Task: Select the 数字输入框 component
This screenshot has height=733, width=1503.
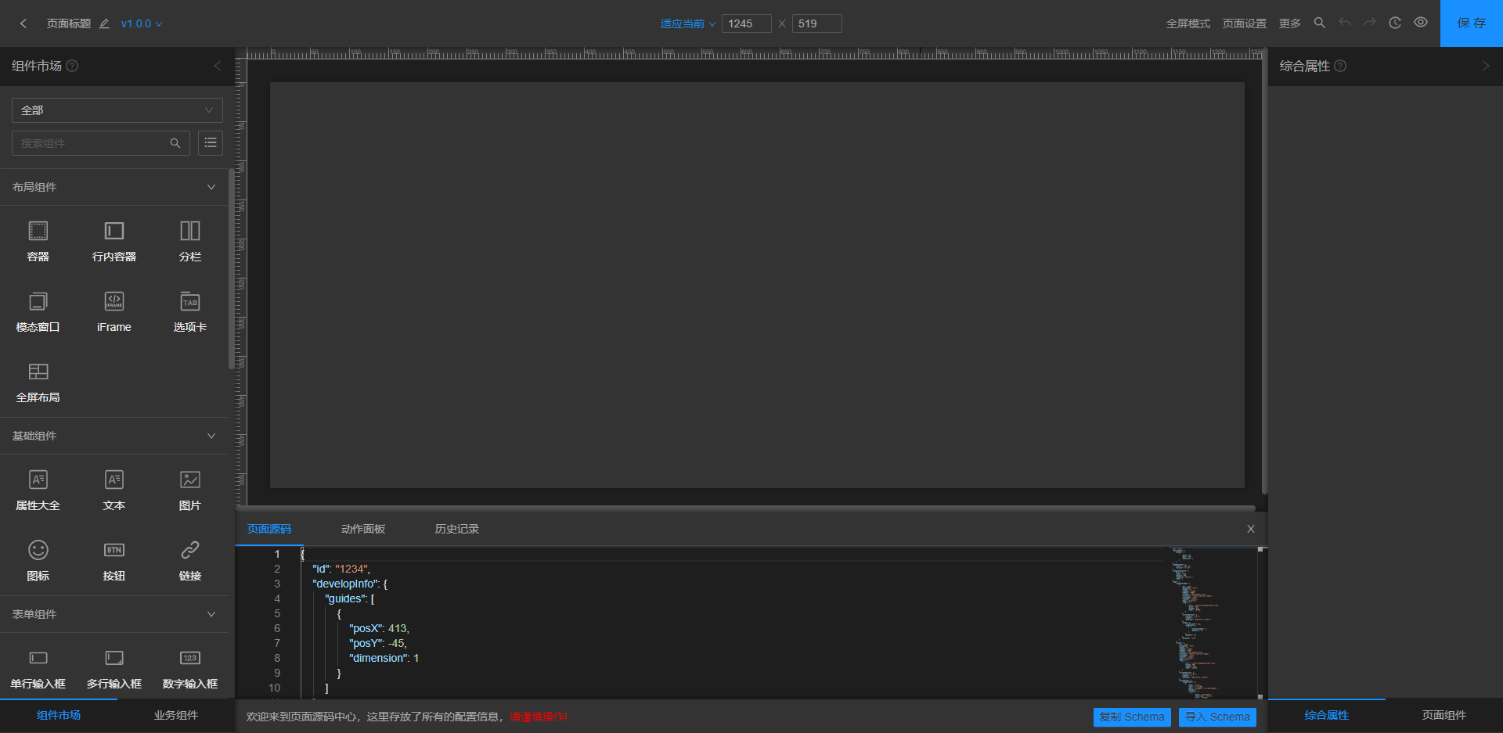Action: tap(190, 669)
